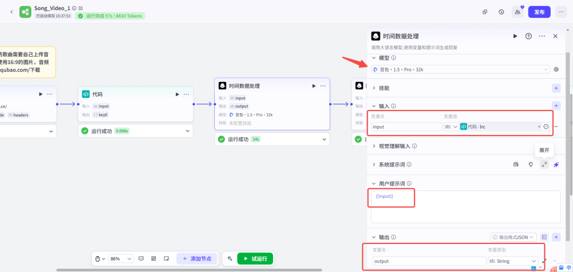Click the 发布 publish button

pyautogui.click(x=540, y=12)
